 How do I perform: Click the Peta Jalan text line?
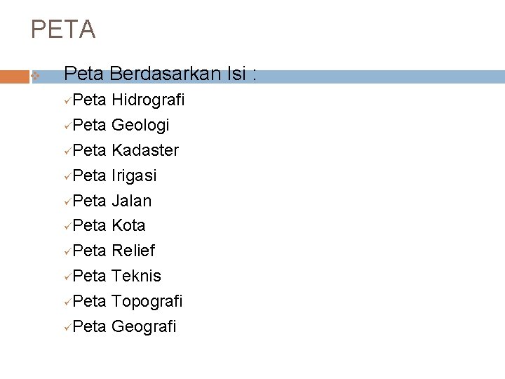click(112, 201)
